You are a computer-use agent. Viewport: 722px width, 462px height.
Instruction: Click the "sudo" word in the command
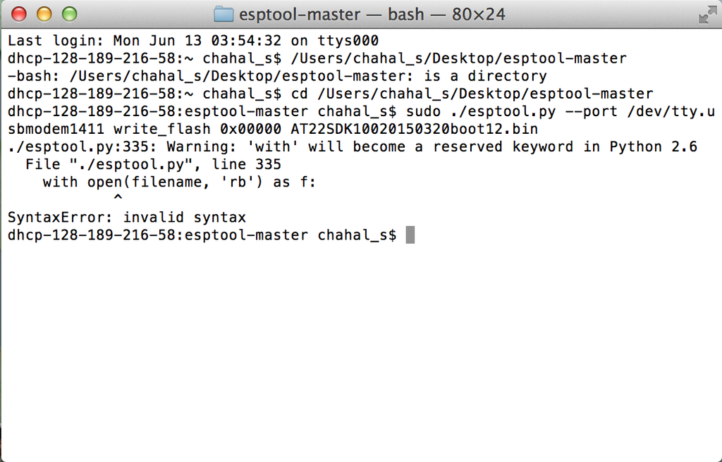424,112
